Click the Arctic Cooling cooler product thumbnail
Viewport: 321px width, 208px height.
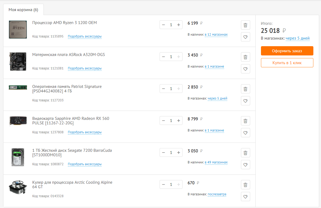pos(18,187)
